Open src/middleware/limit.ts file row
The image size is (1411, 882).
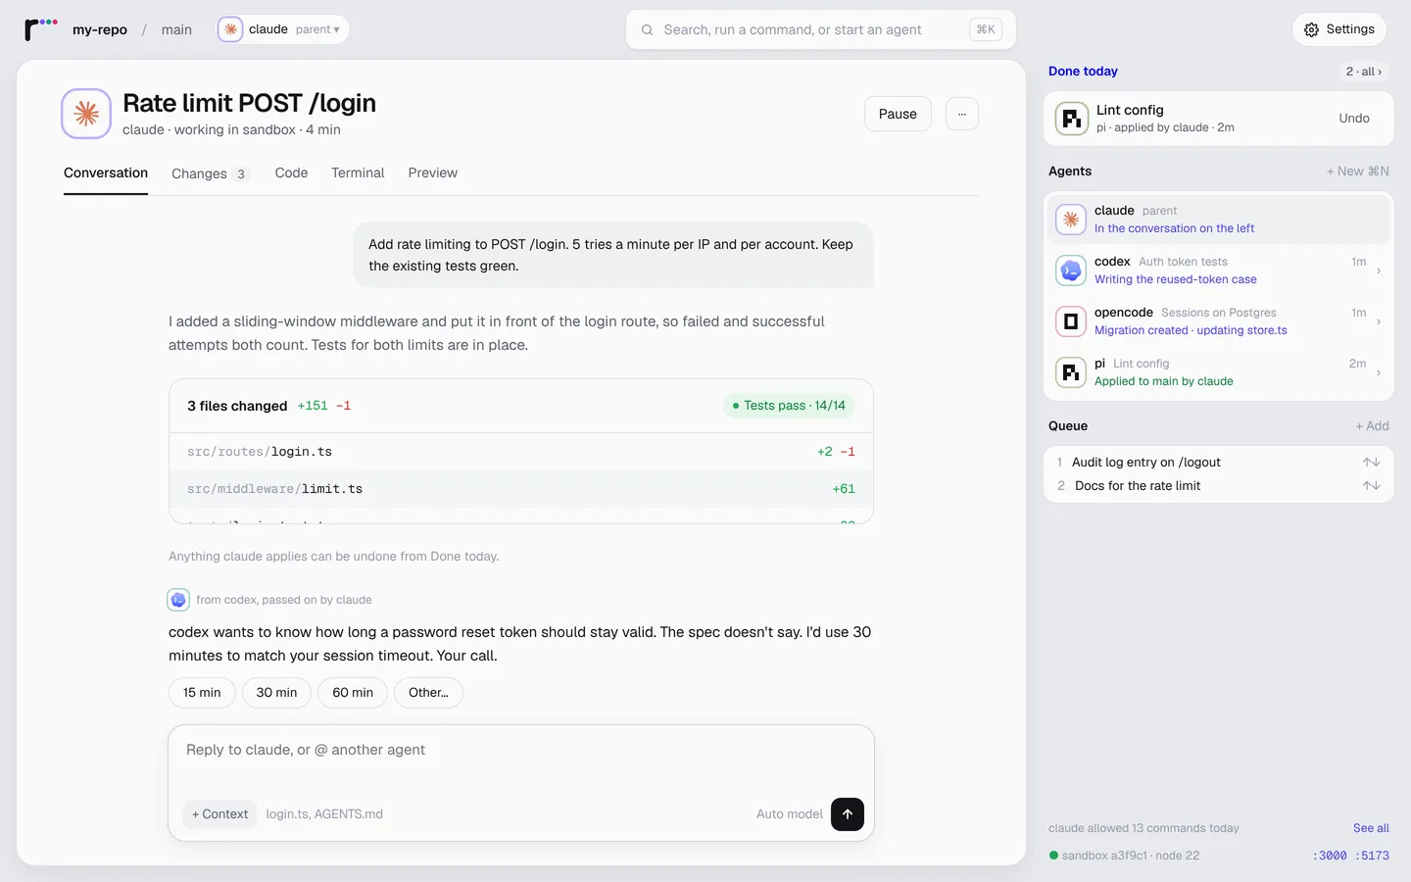(x=521, y=489)
